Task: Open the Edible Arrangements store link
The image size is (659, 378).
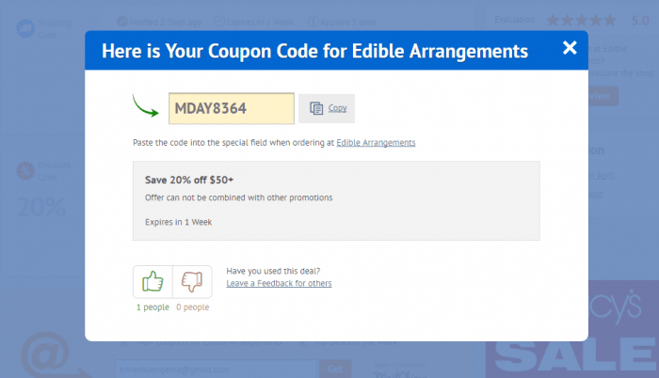Action: tap(376, 143)
